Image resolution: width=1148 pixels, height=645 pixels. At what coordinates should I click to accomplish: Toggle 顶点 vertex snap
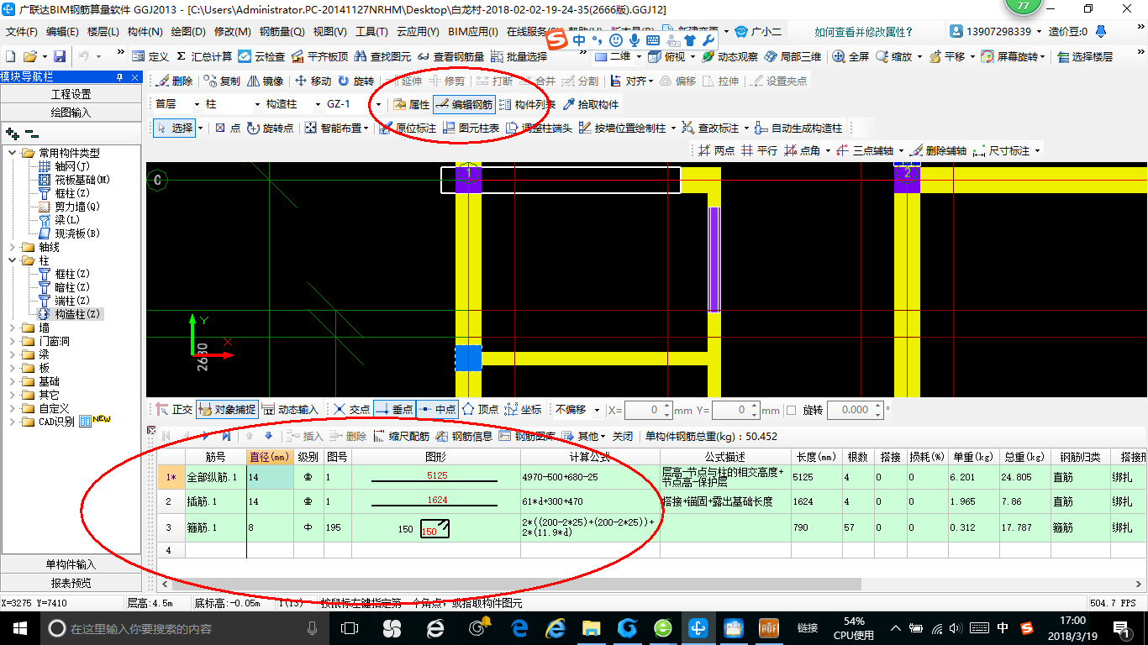(x=480, y=409)
